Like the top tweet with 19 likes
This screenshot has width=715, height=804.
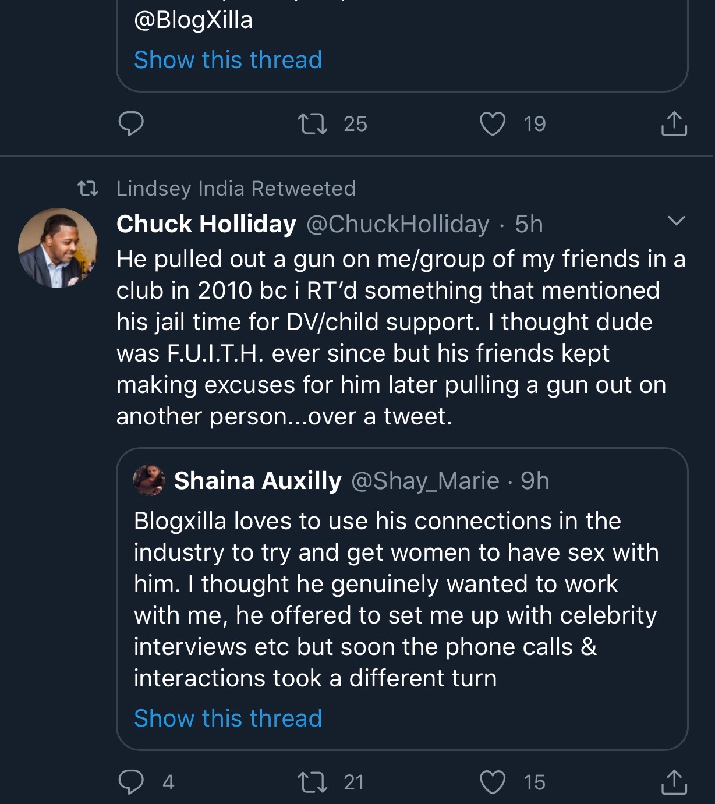(493, 123)
